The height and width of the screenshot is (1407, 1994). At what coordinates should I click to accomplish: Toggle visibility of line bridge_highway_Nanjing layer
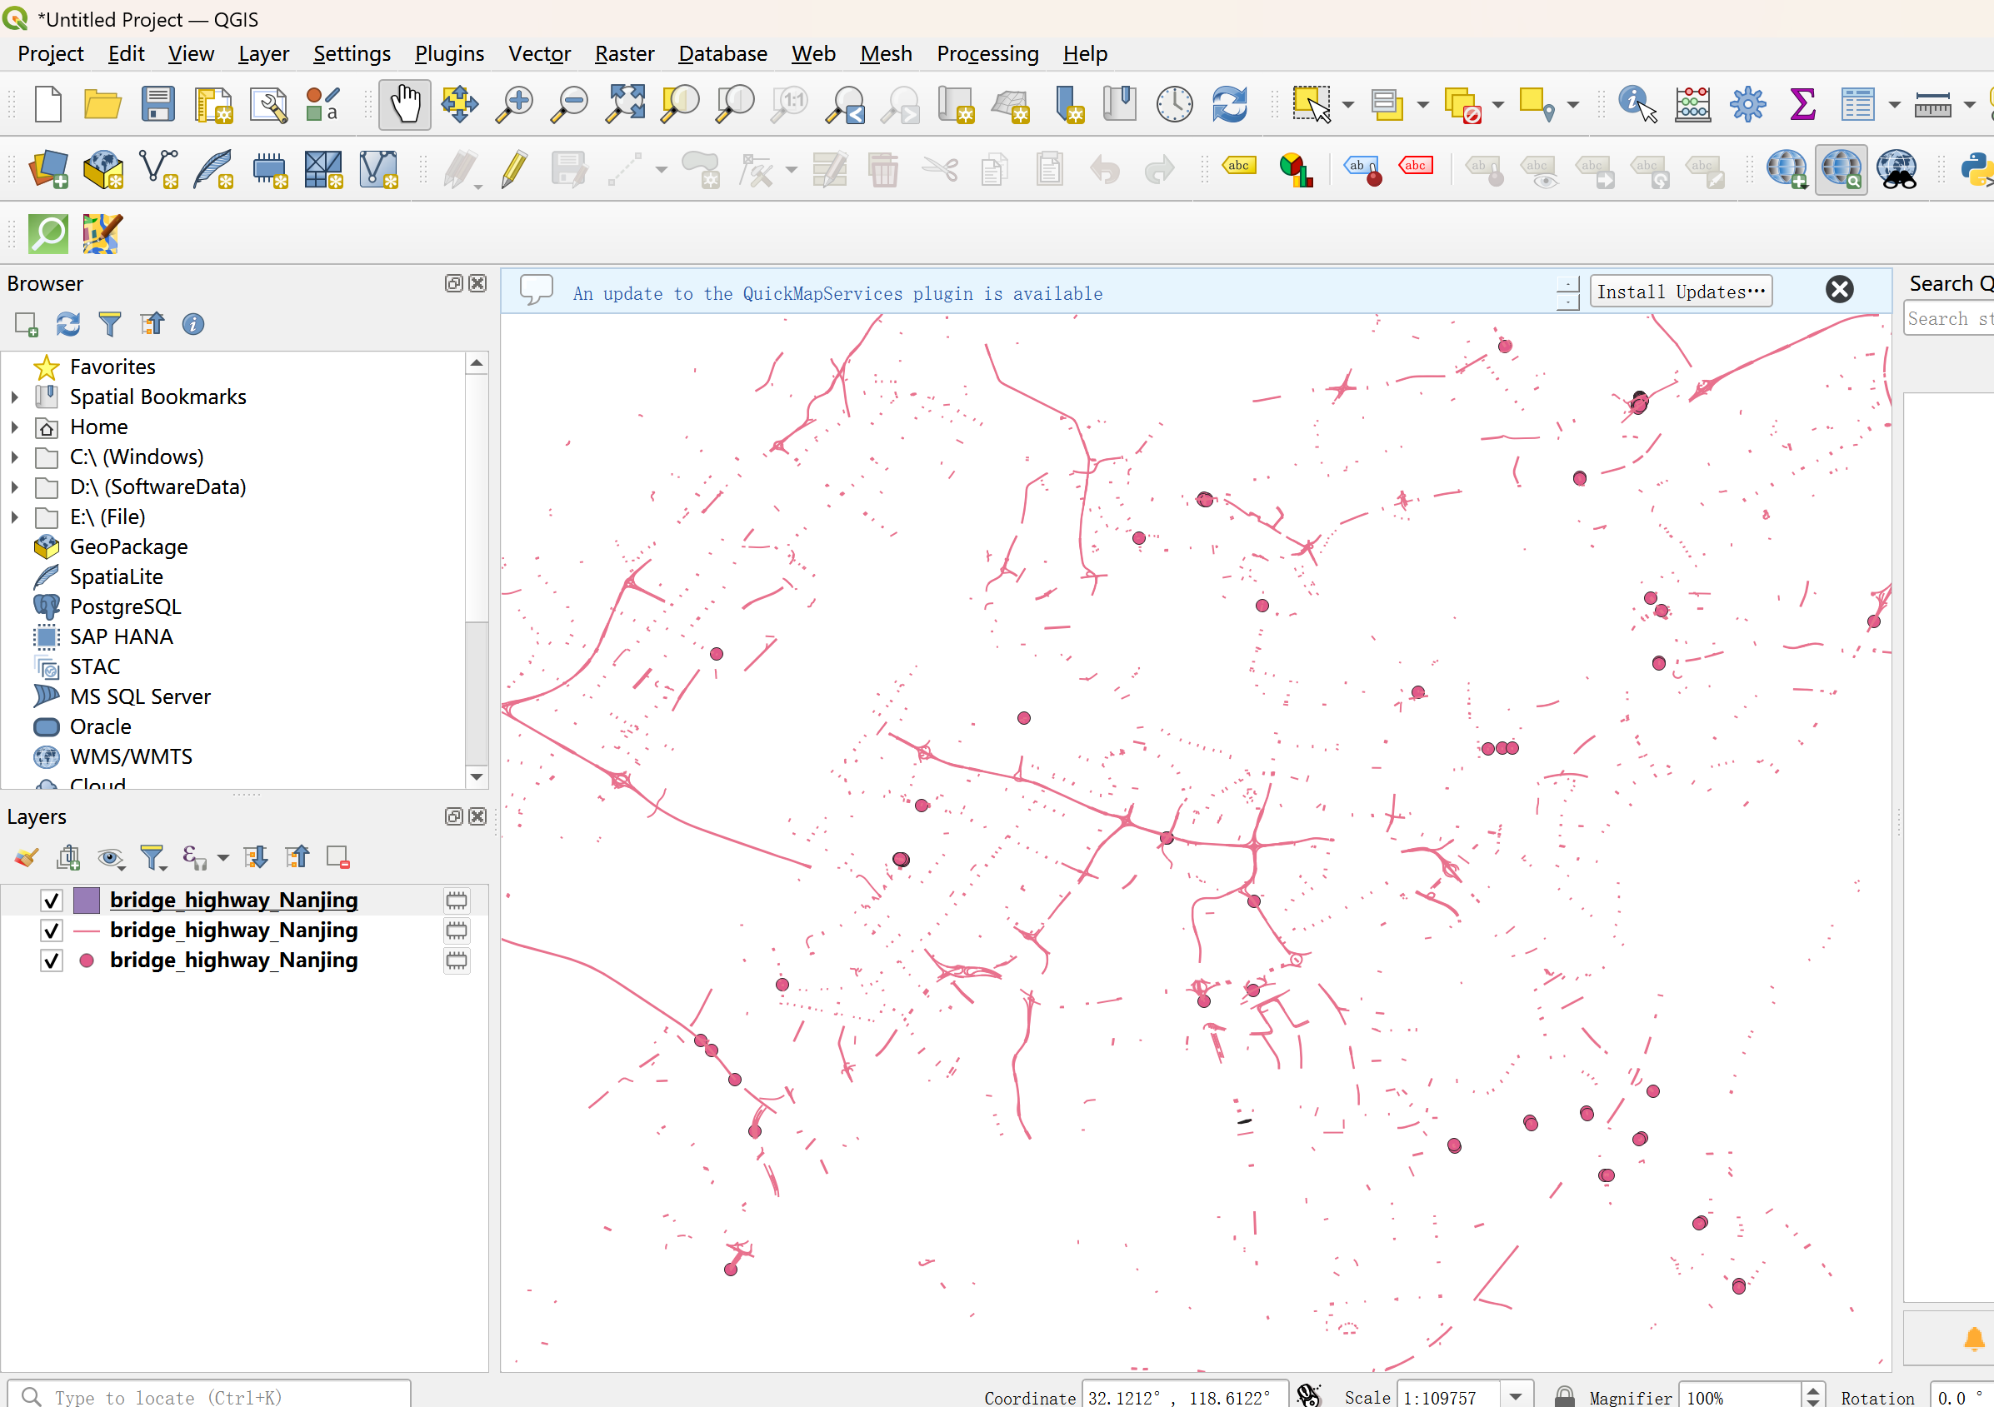pyautogui.click(x=51, y=931)
